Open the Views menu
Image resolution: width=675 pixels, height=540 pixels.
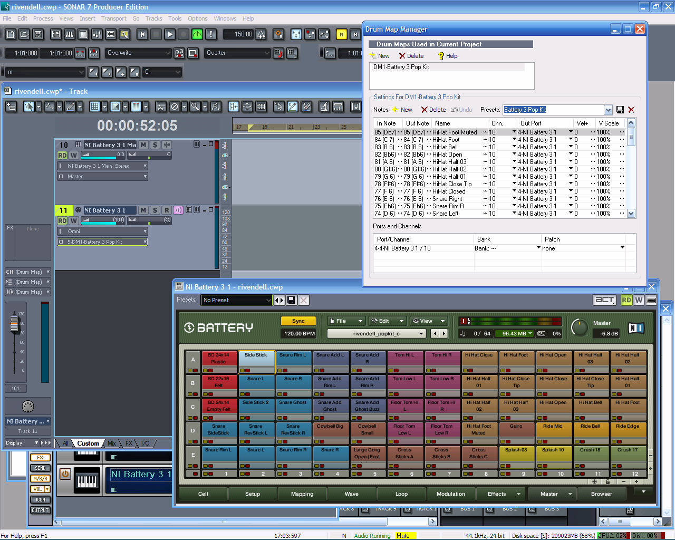66,18
